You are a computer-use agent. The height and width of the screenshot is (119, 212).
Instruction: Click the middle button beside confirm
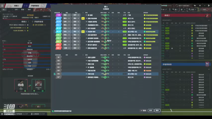point(151,111)
